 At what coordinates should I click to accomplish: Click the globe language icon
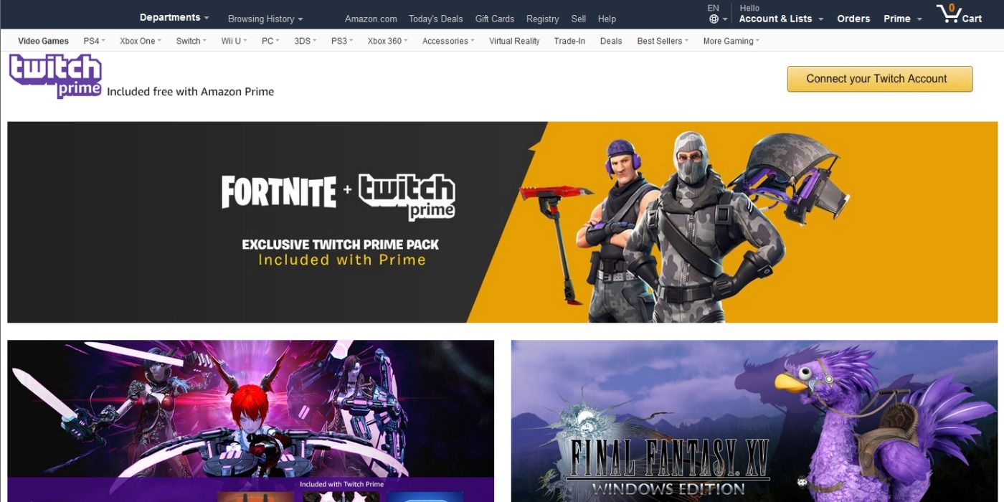[x=714, y=19]
